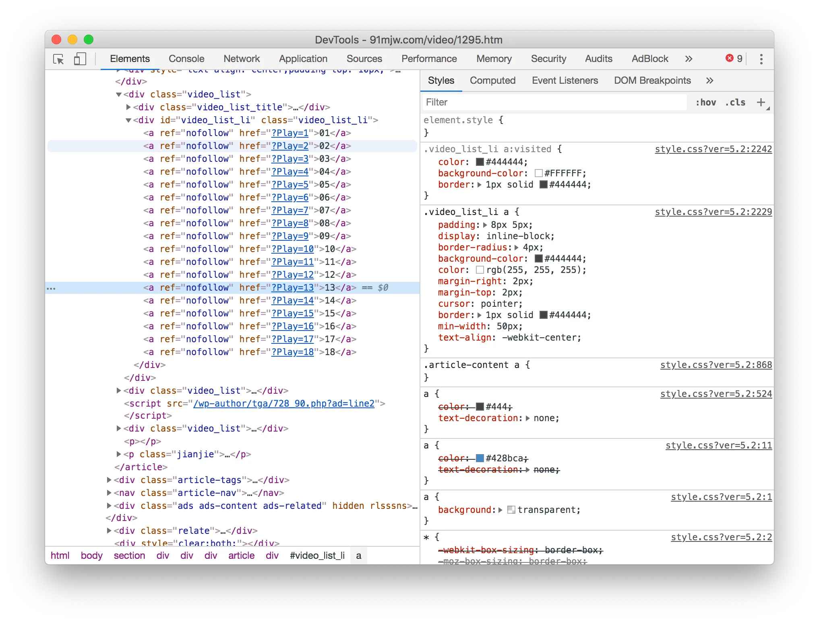Viewport: 819px width, 624px height.
Task: Expand the ads-content div node
Action: [x=109, y=506]
